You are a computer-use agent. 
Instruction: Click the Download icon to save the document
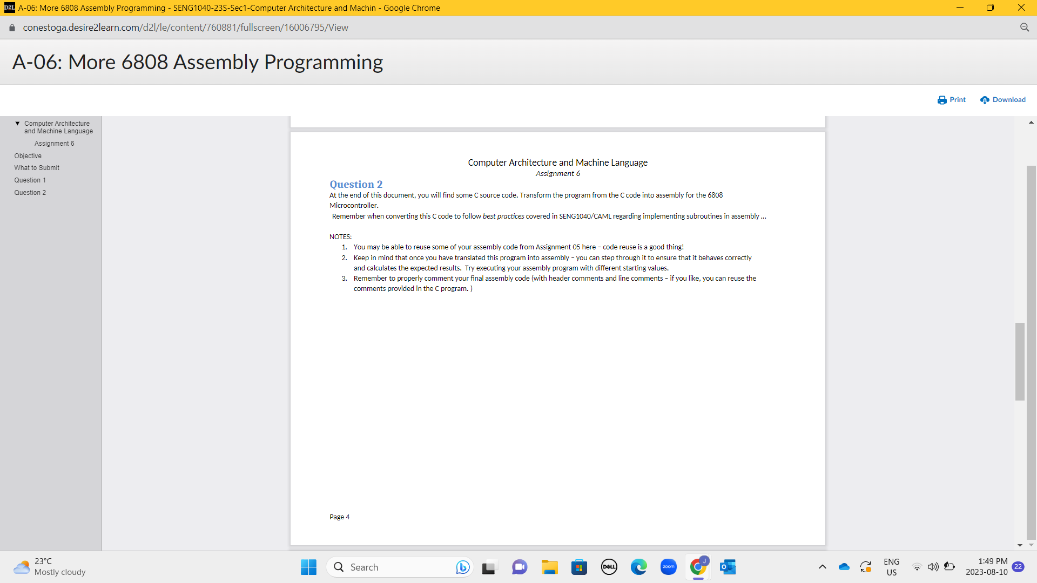983,100
